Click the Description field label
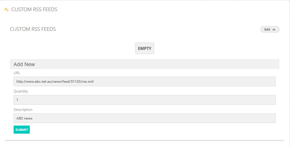 pos(23,110)
